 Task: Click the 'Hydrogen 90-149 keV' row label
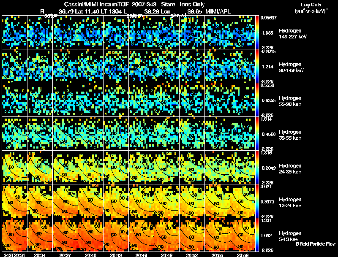tap(292, 68)
